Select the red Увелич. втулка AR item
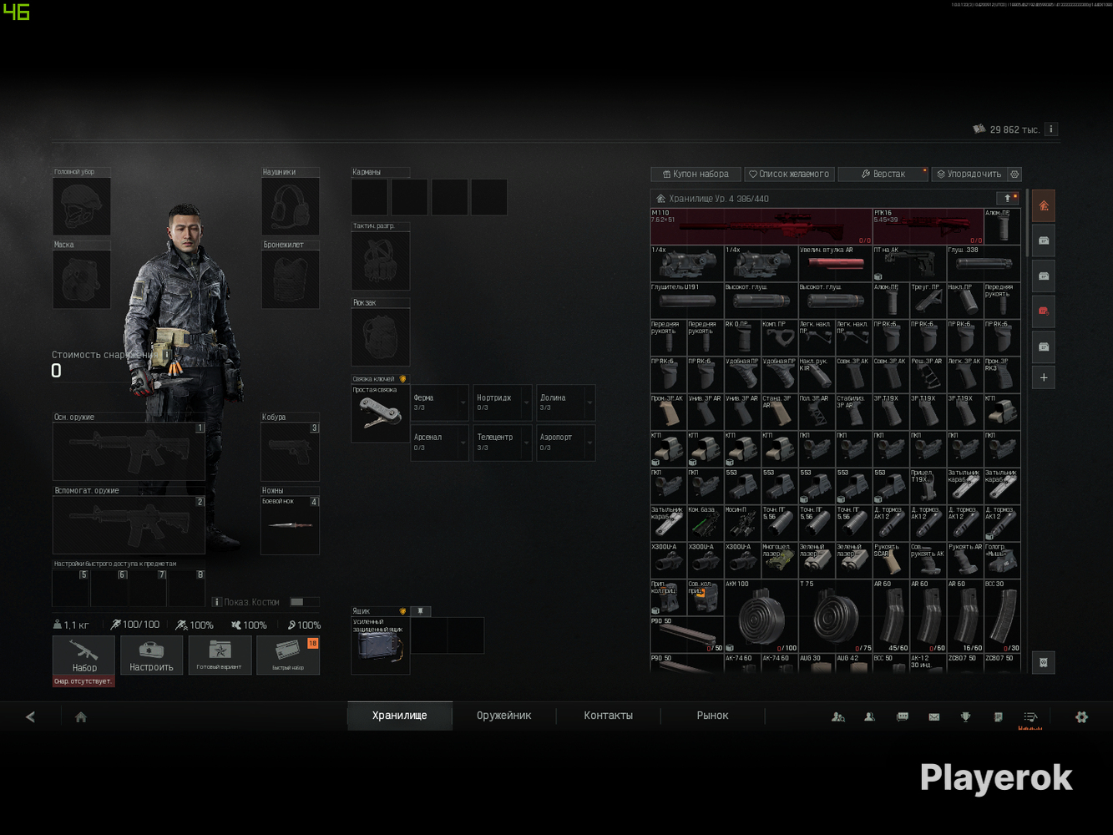The width and height of the screenshot is (1113, 835). 835,264
